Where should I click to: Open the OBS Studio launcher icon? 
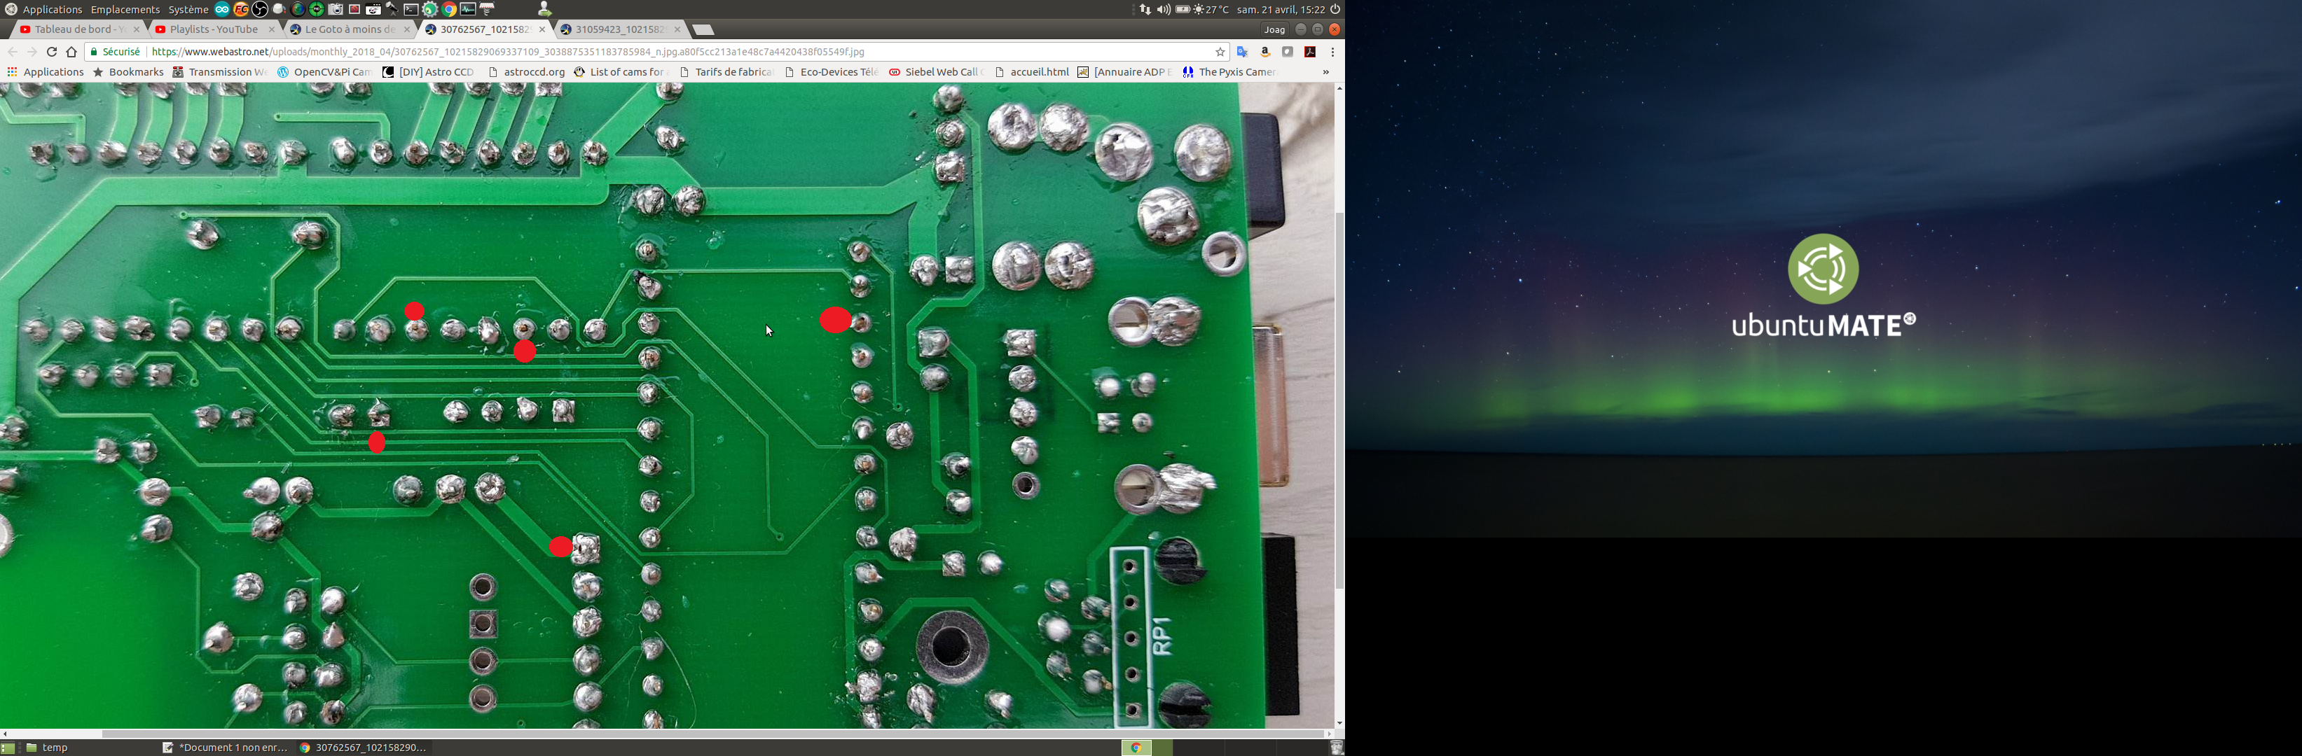coord(260,9)
